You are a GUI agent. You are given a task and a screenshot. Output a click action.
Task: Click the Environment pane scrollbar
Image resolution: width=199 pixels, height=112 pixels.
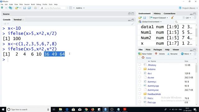pos(196,32)
